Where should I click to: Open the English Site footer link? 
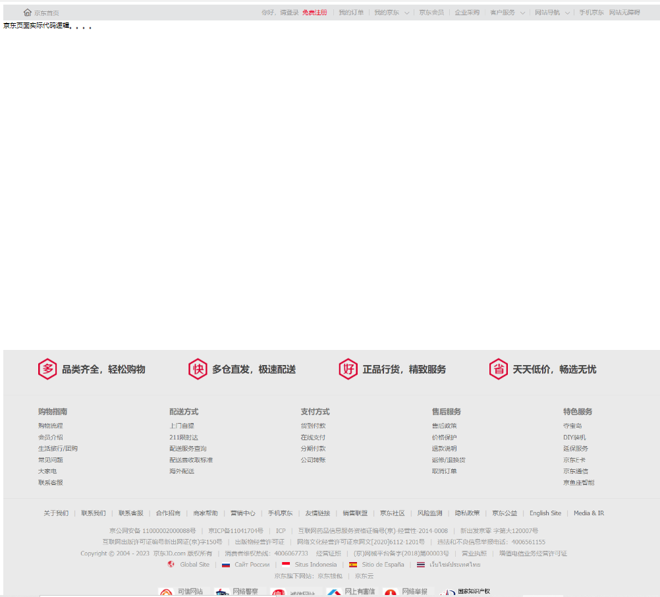tap(545, 513)
